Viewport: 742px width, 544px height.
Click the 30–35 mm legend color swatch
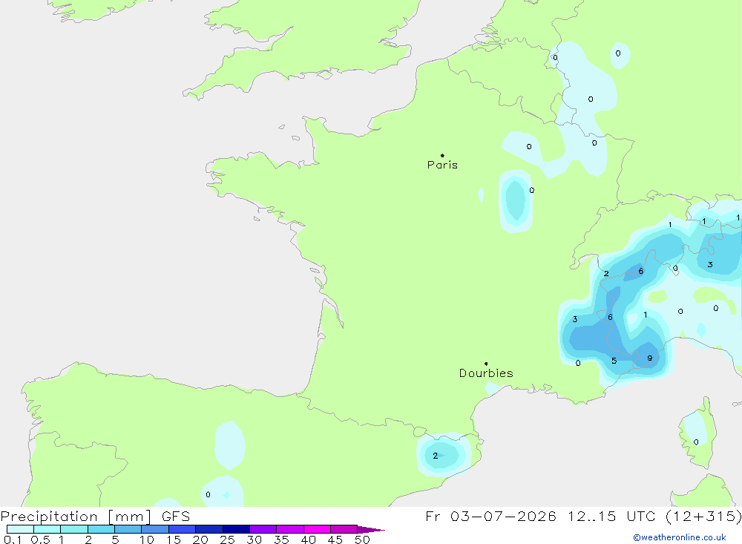[263, 529]
